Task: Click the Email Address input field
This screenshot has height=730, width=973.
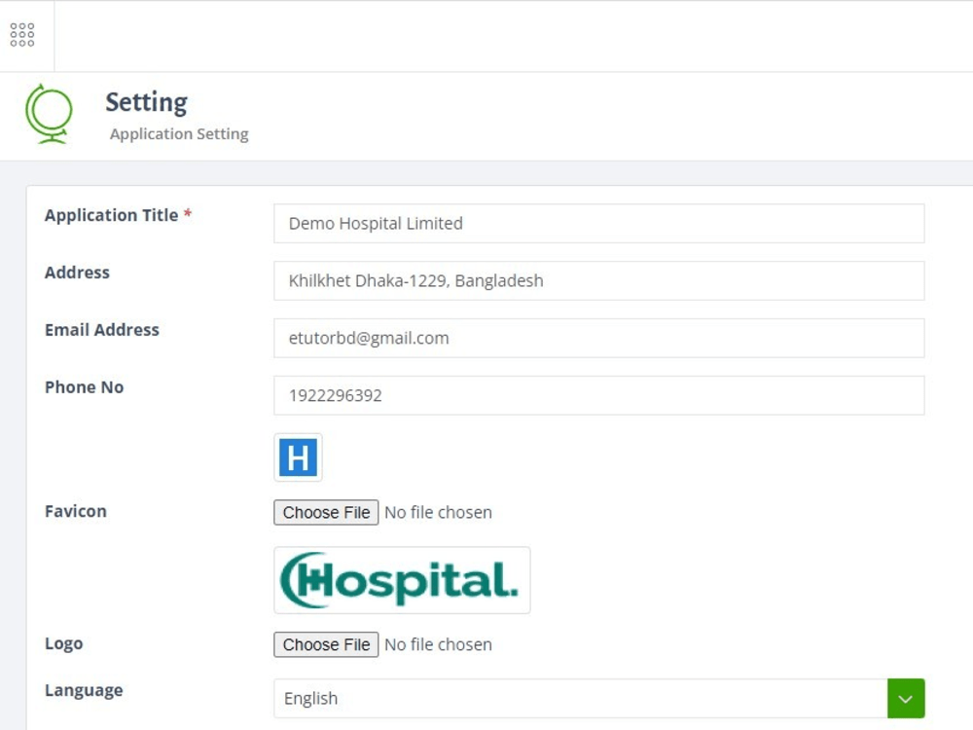Action: point(598,338)
